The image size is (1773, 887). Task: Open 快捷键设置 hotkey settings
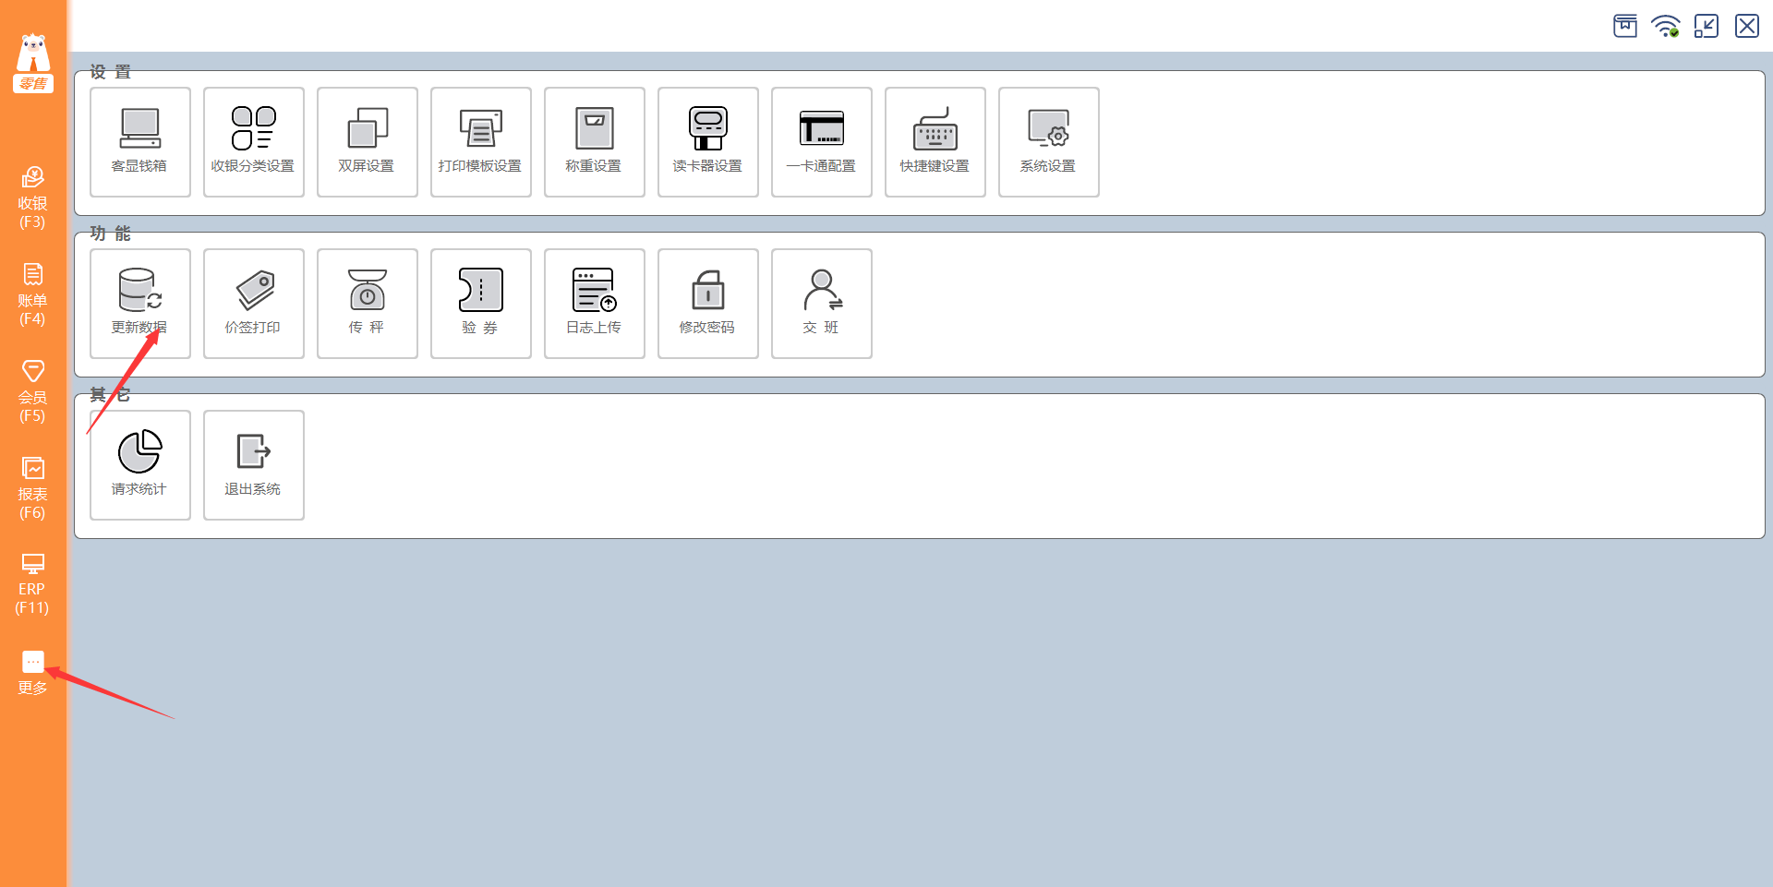[935, 142]
